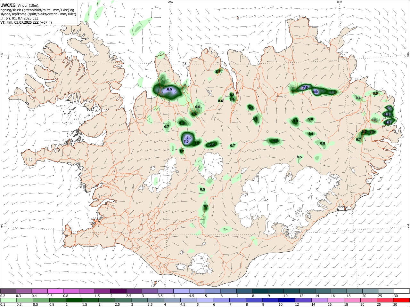The image size is (410, 307).
Task: Click the 2.1 precipitation value
Action: click(251, 108)
